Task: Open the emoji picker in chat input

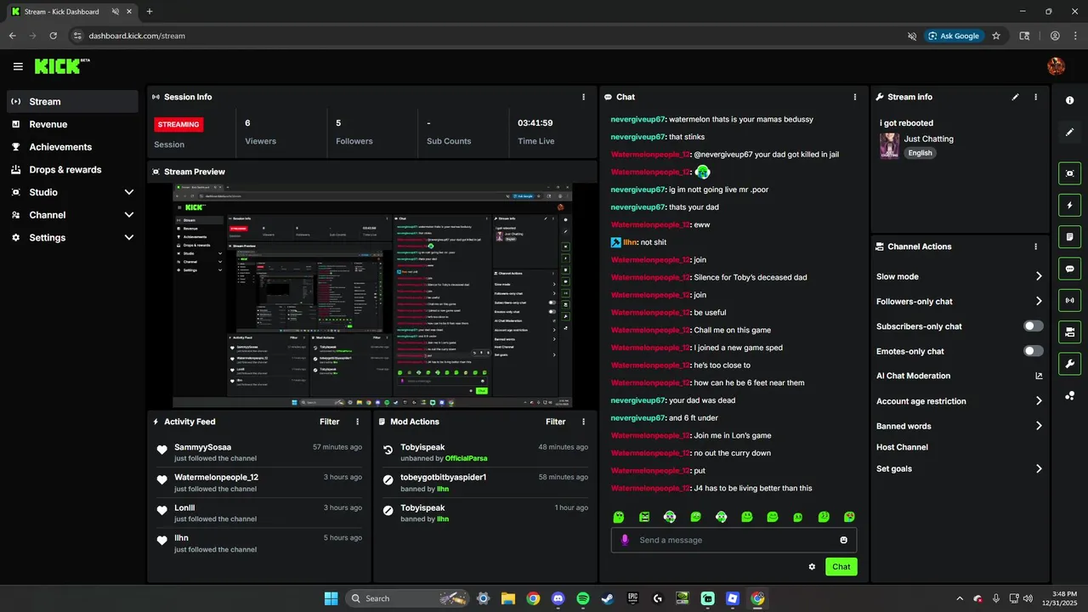Action: point(843,540)
